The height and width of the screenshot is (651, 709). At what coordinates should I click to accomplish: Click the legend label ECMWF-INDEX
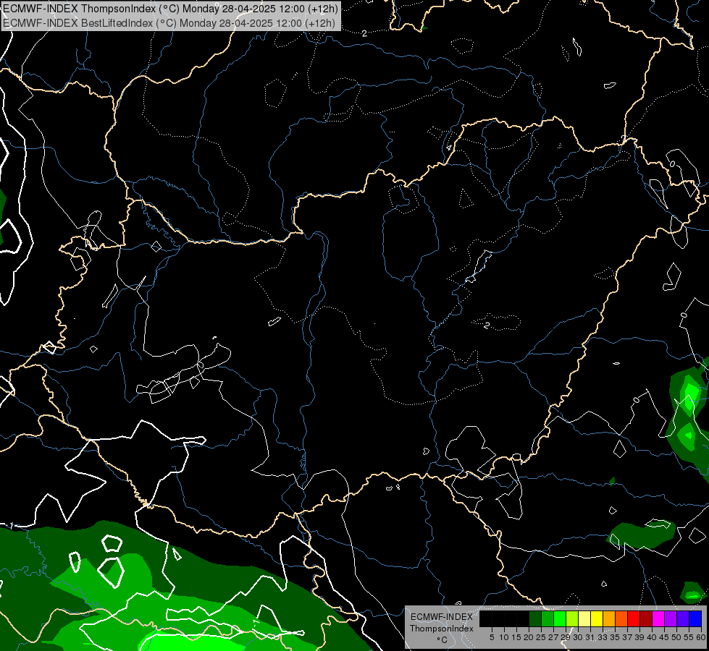point(442,617)
